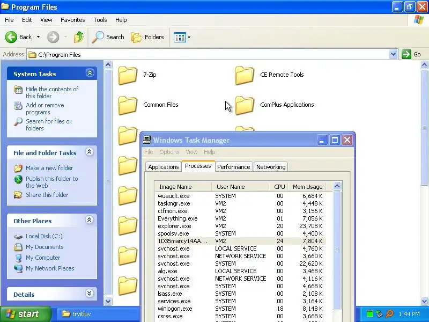
Task: Open Task Manager Help menu
Action: tap(210, 152)
